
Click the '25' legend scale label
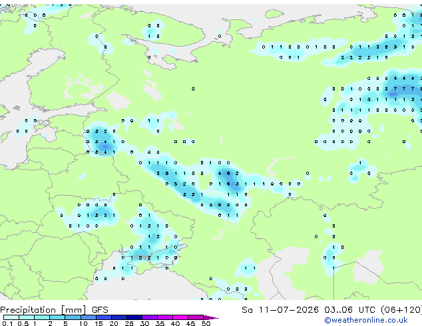tap(129, 323)
